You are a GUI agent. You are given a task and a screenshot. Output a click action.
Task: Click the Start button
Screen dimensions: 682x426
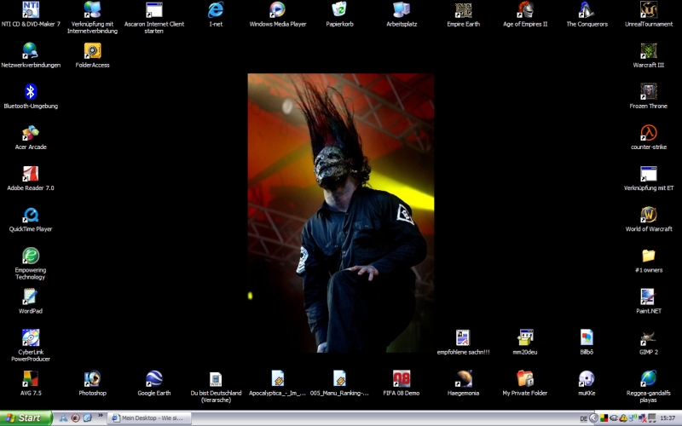[25, 418]
